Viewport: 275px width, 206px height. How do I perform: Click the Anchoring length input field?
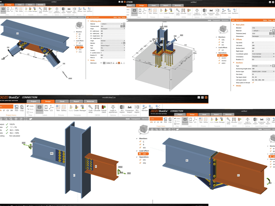[x=263, y=69]
